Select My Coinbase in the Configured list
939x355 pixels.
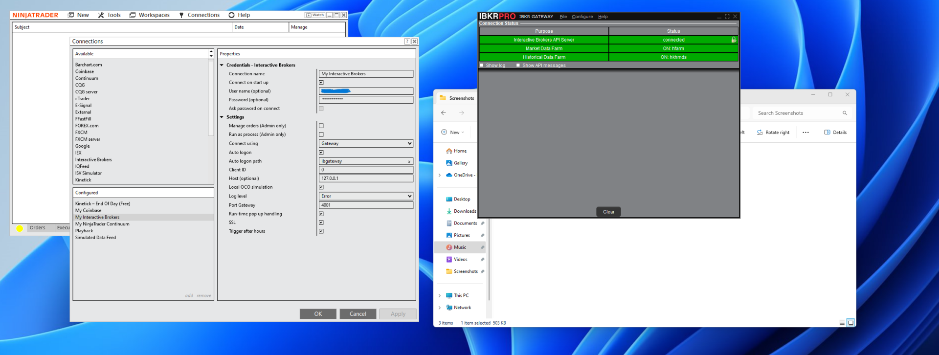click(89, 211)
